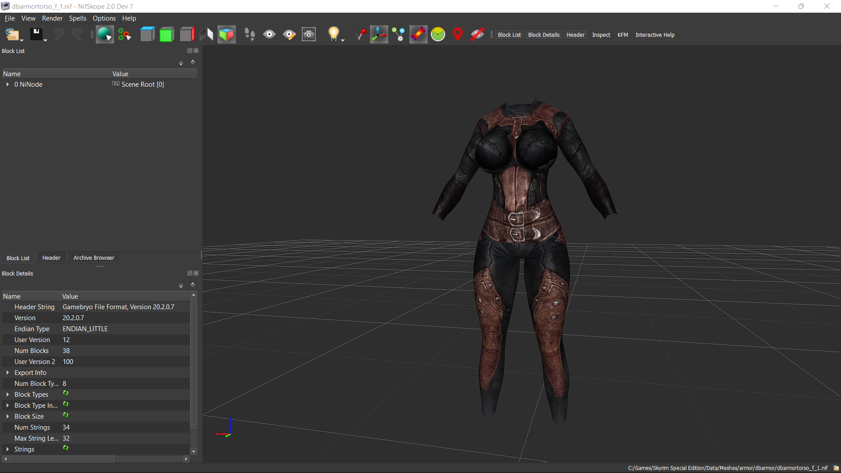Click green refresh icon in Block Types row
This screenshot has width=841, height=473.
pyautogui.click(x=66, y=394)
